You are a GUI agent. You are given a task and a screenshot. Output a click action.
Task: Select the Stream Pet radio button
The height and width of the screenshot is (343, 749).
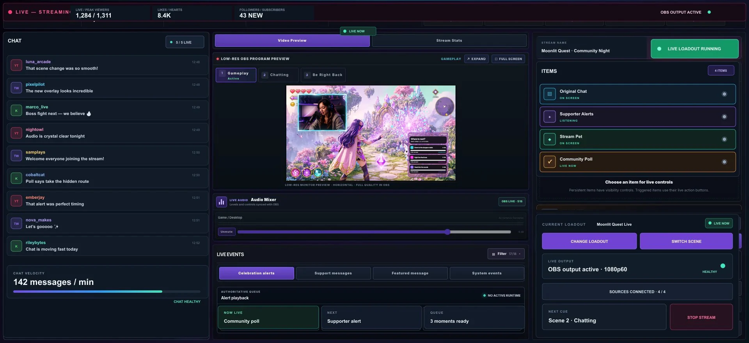[724, 139]
